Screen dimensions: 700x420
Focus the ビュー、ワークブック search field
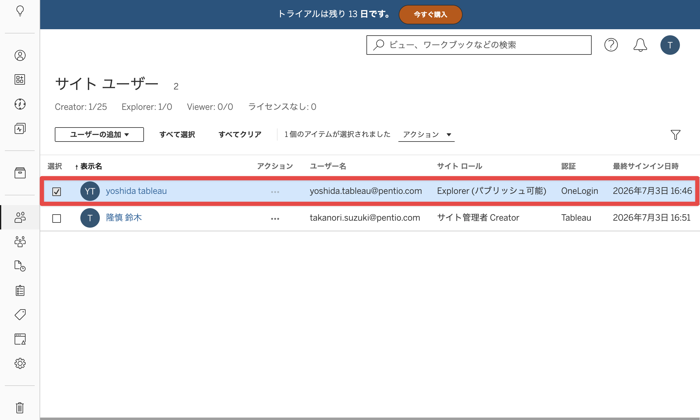pyautogui.click(x=479, y=45)
